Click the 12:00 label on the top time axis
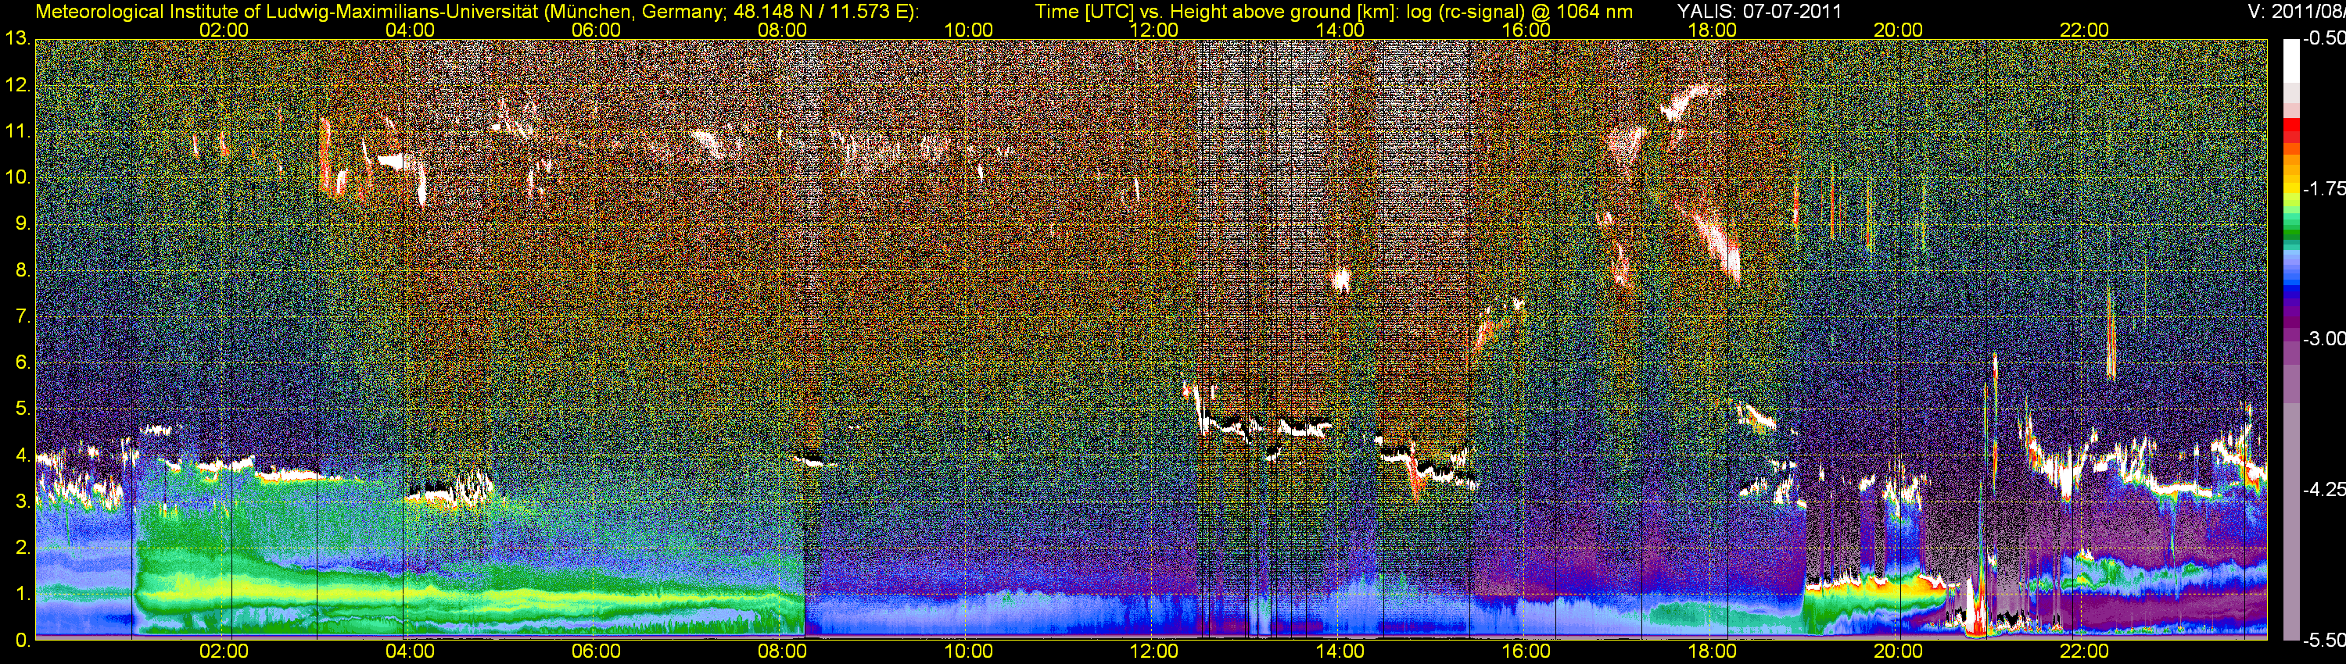Image resolution: width=2346 pixels, height=664 pixels. [x=1154, y=30]
